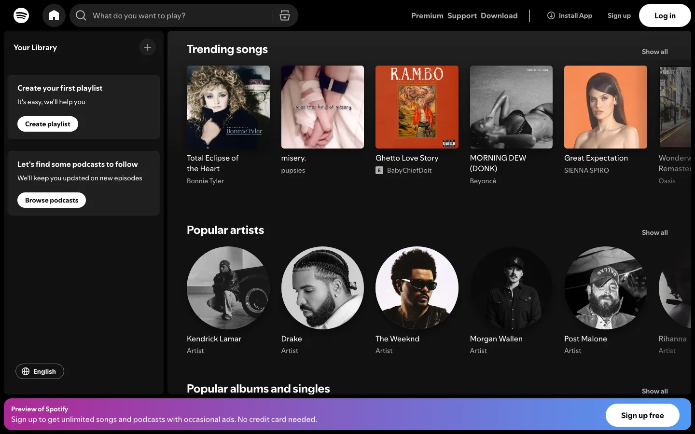
Task: Show all Trending songs
Action: 654,52
